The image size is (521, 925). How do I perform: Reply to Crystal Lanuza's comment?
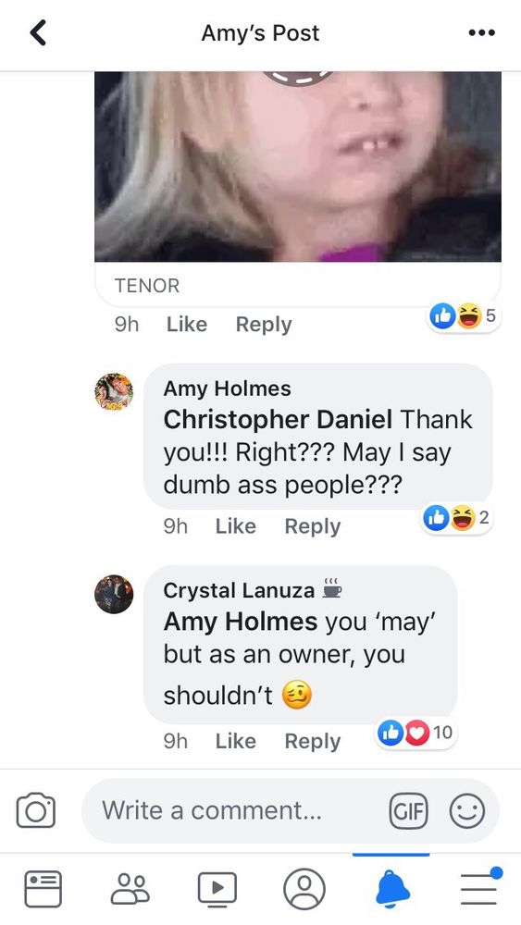pos(313,741)
